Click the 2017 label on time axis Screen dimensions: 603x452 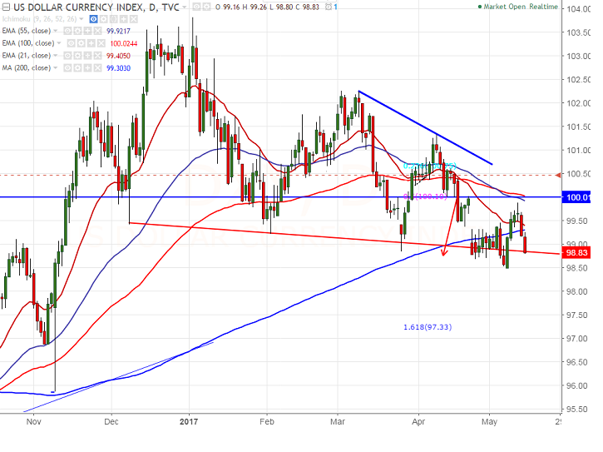tap(189, 421)
